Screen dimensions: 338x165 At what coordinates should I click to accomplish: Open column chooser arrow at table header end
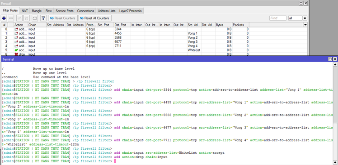(305, 25)
